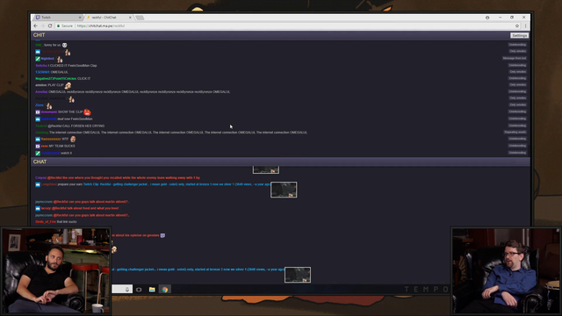The width and height of the screenshot is (562, 316).
Task: Bookmark this page with the star icon
Action: (517, 25)
